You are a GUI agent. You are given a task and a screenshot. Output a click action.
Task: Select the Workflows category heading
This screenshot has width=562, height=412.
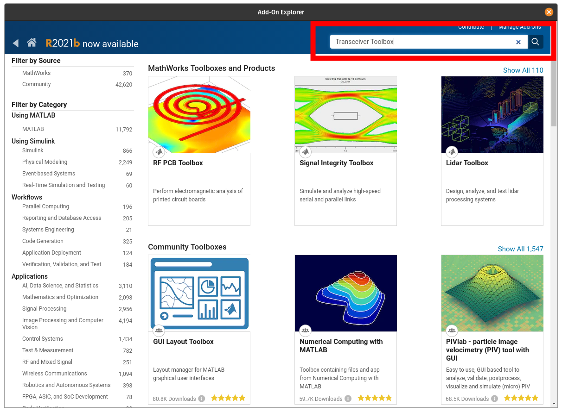pos(26,197)
